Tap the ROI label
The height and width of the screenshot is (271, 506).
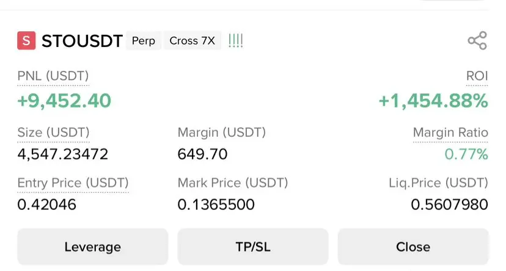pyautogui.click(x=477, y=77)
